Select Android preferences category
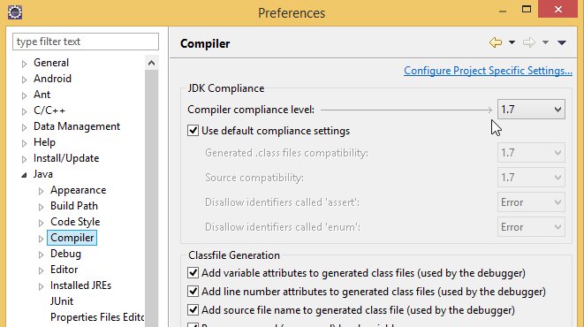The height and width of the screenshot is (327, 584). tap(52, 79)
